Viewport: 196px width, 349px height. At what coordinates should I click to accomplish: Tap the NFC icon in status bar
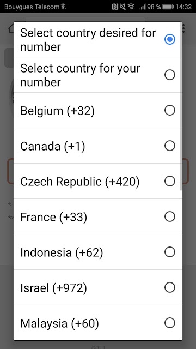point(115,7)
